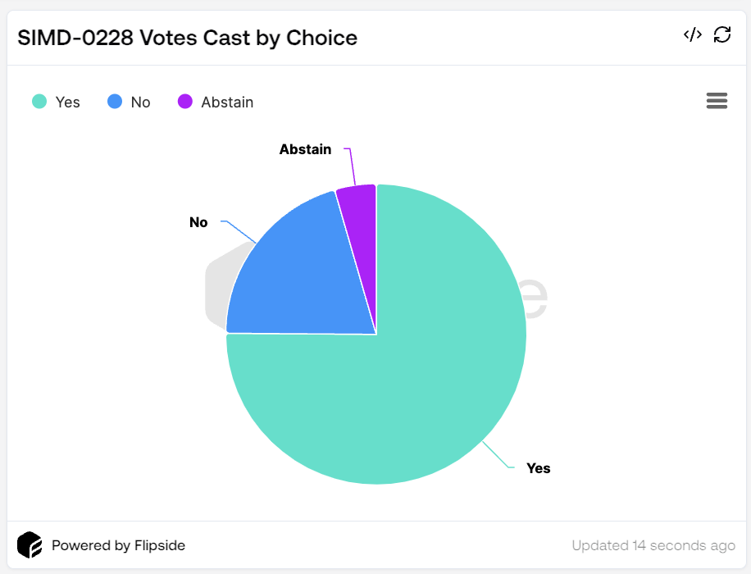Viewport: 751px width, 574px height.
Task: Click the SIMD-0228 Votes Cast title
Action: pos(189,38)
